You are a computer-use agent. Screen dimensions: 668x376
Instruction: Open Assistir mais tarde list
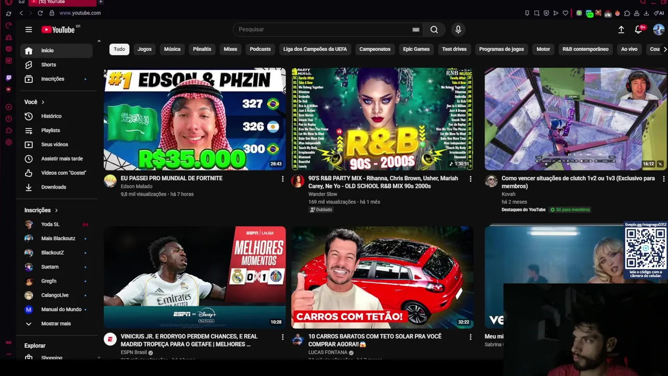tap(56, 158)
